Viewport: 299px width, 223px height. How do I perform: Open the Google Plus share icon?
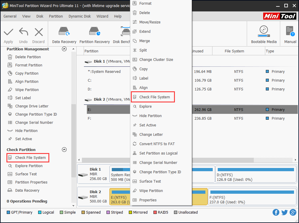pyautogui.click(x=293, y=212)
